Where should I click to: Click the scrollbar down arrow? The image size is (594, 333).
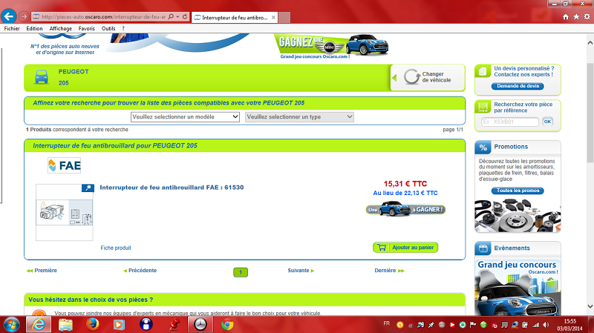click(590, 306)
